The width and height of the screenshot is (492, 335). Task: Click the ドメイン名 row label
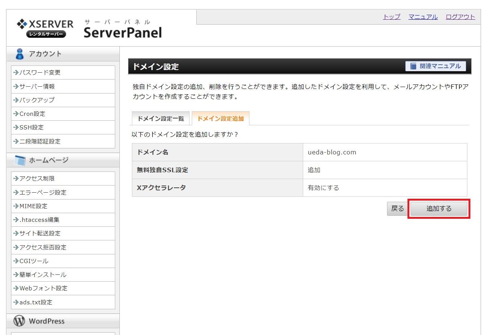[x=152, y=152]
